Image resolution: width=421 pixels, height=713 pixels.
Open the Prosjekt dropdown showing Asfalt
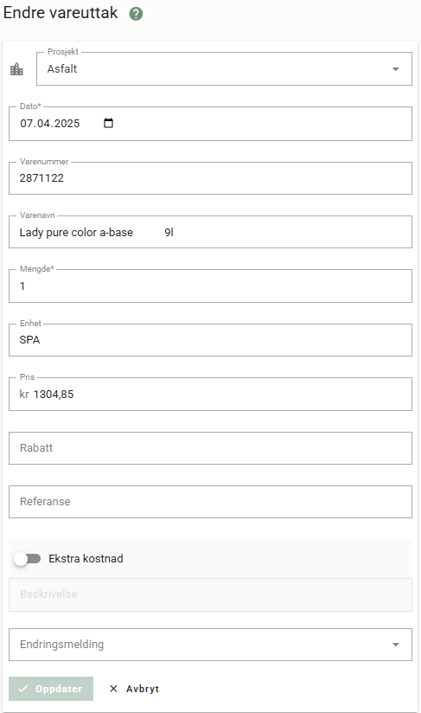tap(225, 68)
